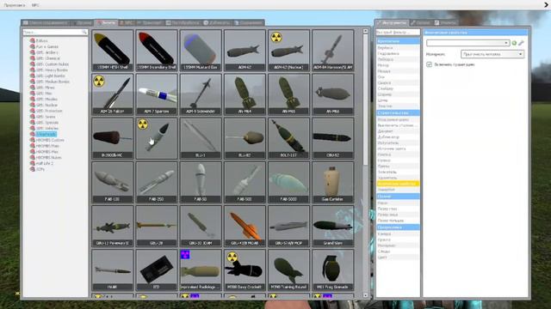This screenshot has width=551, height=309.
Task: Spawn the 155MM Incendiary Shell
Action: pos(157,51)
